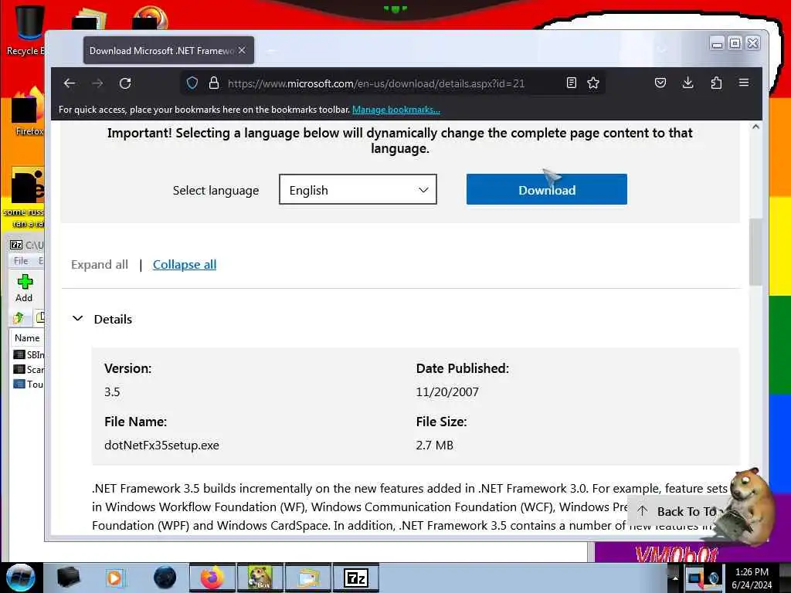Image resolution: width=791 pixels, height=593 pixels.
Task: Reload the current page
Action: pos(125,83)
